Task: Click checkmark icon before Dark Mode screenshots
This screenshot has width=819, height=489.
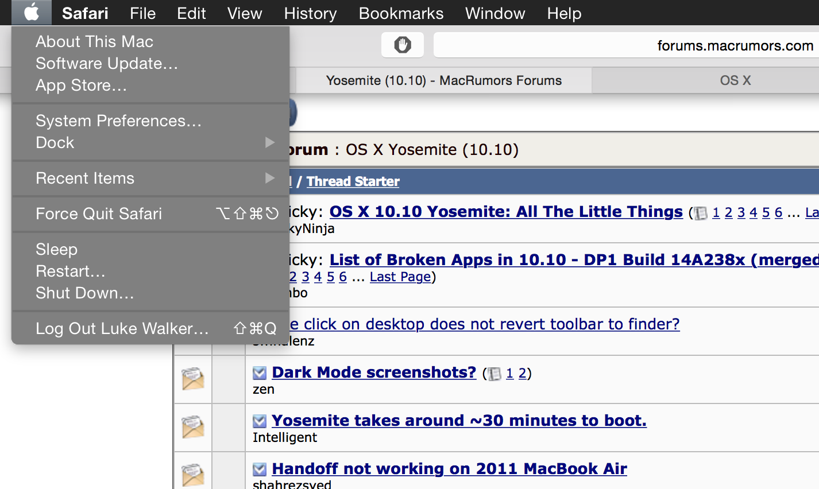Action: [x=260, y=373]
